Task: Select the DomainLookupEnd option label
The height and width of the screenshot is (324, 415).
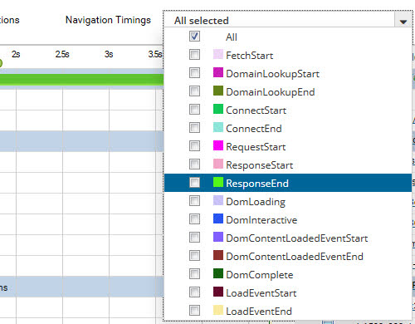Action: (271, 92)
